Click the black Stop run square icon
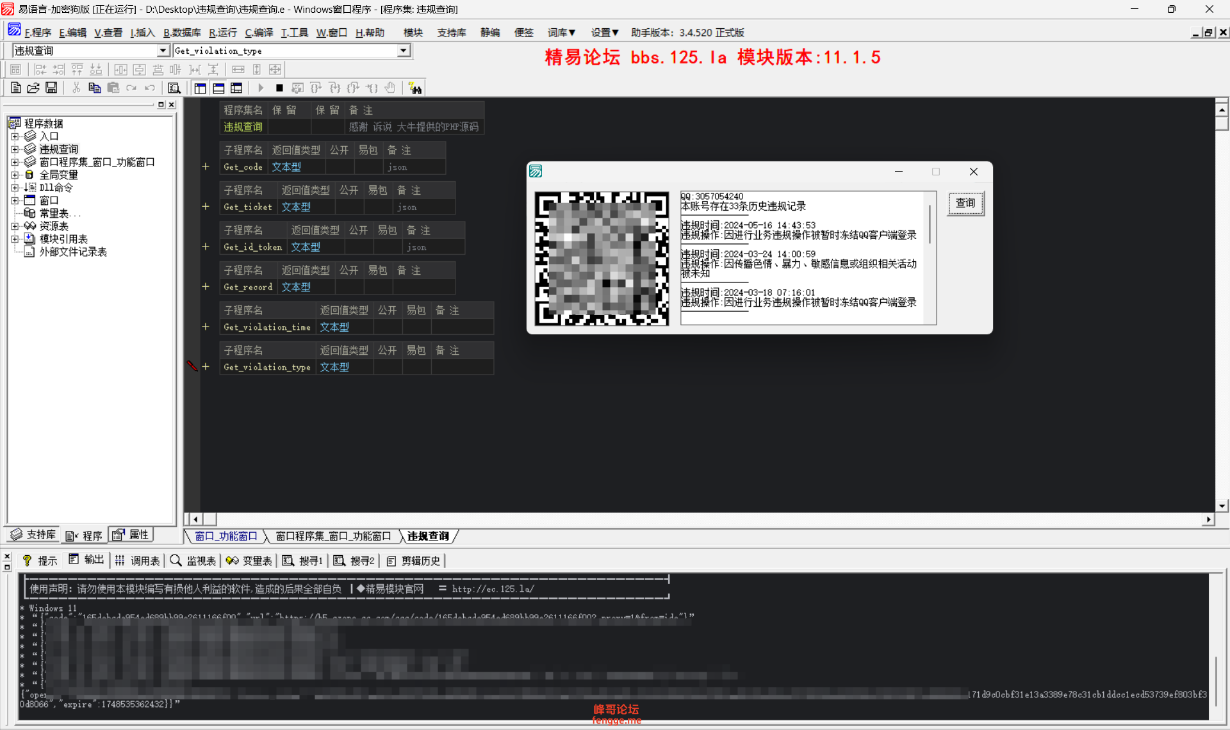The image size is (1230, 730). click(279, 88)
